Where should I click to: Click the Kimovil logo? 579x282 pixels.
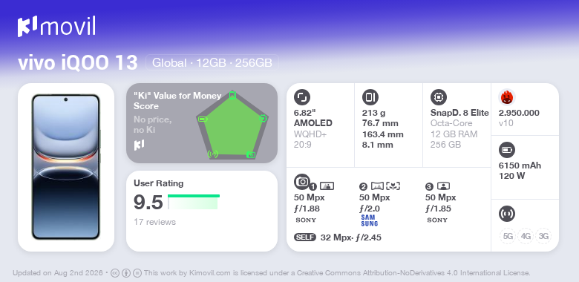coord(56,27)
